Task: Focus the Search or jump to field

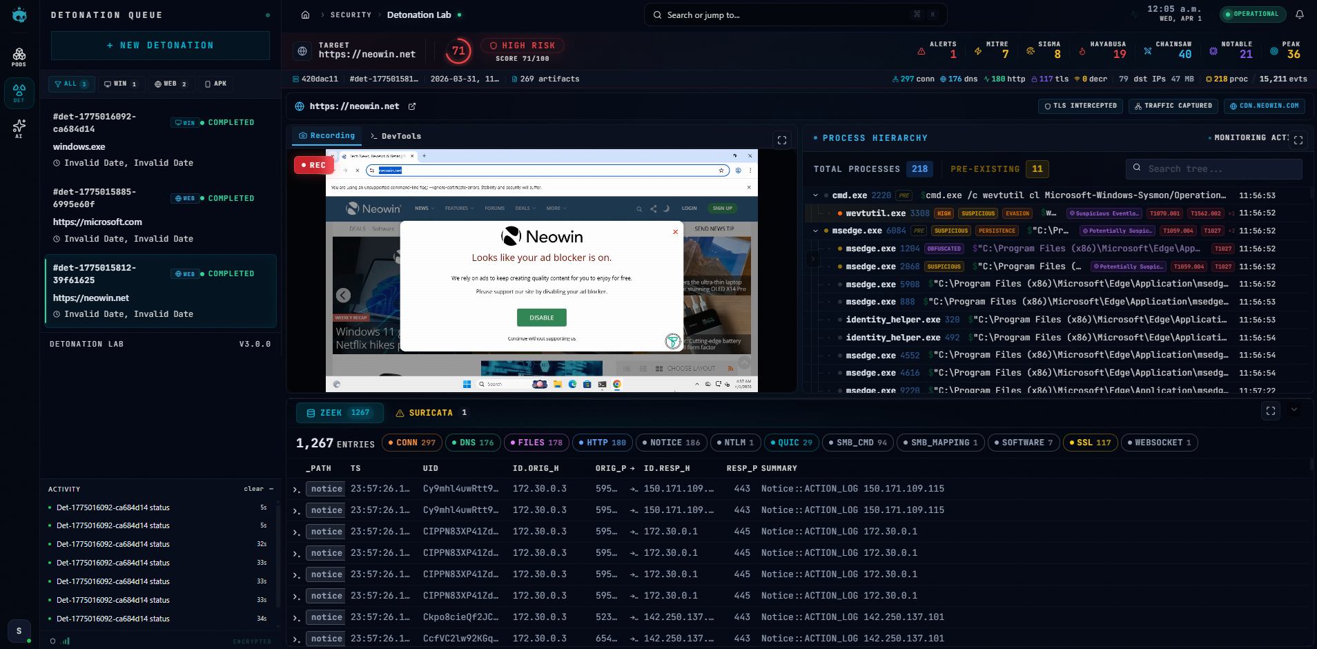Action: click(x=795, y=14)
